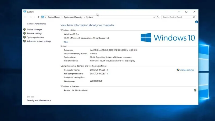
Task: Click the blue help question mark icon
Action: coord(196,22)
